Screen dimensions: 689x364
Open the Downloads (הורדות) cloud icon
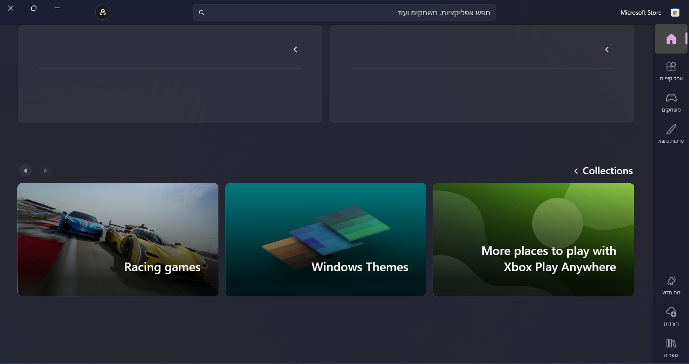click(x=671, y=316)
